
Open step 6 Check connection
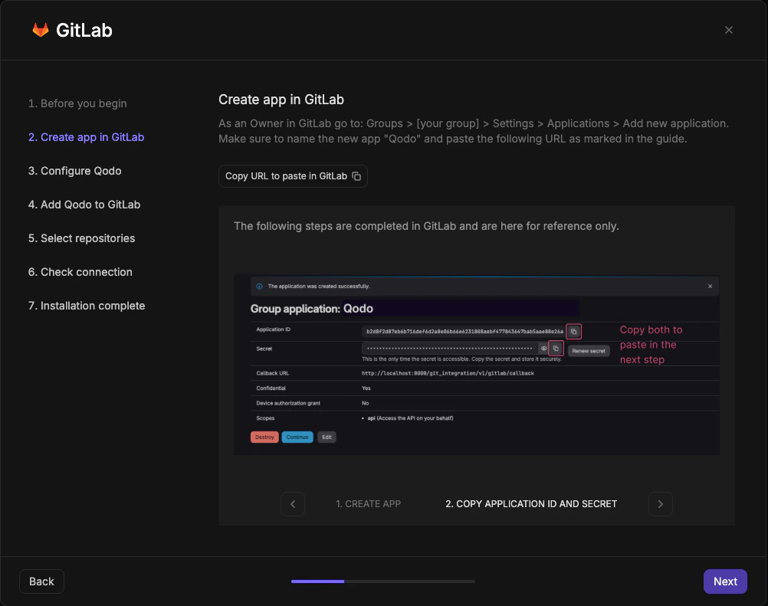pos(80,272)
